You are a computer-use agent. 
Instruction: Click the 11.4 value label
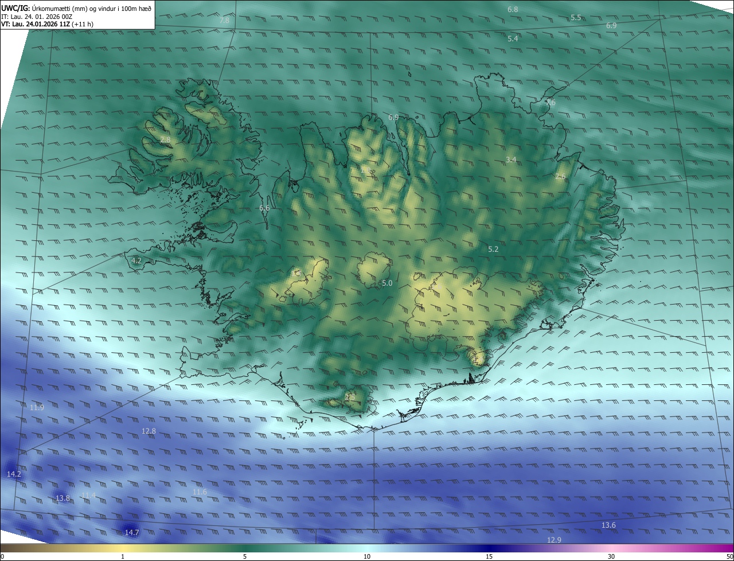pyautogui.click(x=88, y=495)
